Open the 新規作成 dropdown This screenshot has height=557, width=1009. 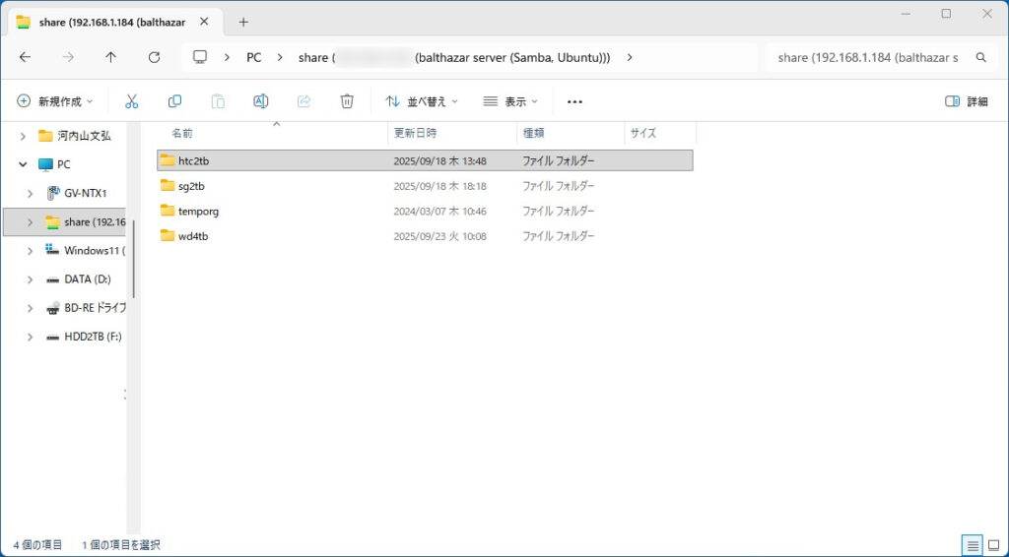pos(55,101)
